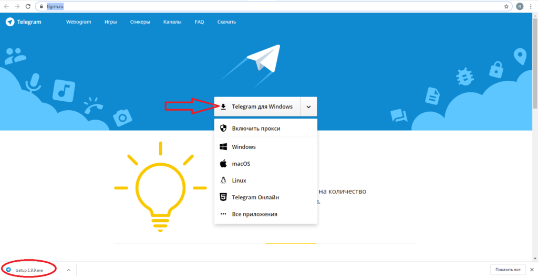Screen dimensions: 538x278
Task: Toggle the platform dropdown chevron button
Action: (308, 107)
